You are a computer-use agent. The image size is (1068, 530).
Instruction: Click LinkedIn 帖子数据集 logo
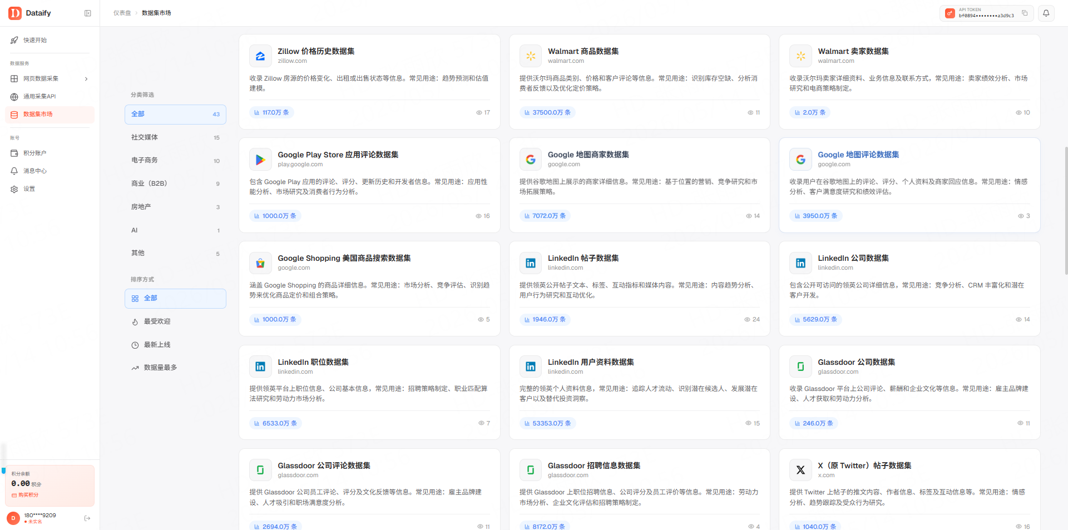(531, 263)
